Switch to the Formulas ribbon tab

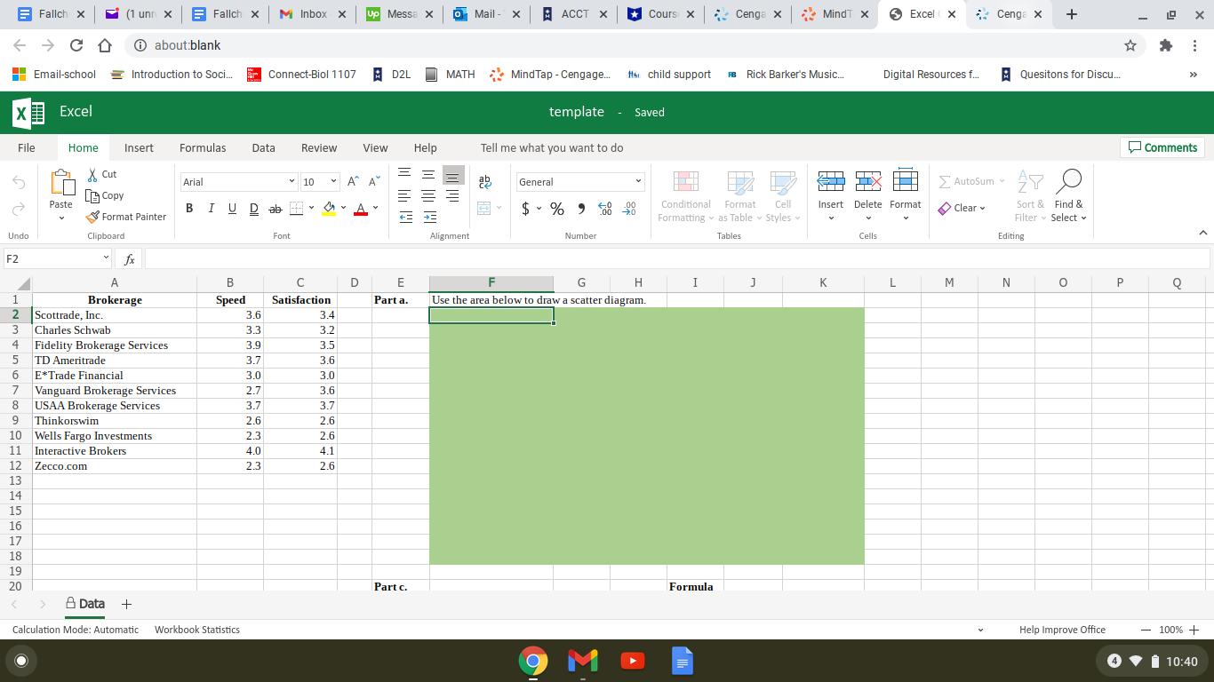click(203, 147)
